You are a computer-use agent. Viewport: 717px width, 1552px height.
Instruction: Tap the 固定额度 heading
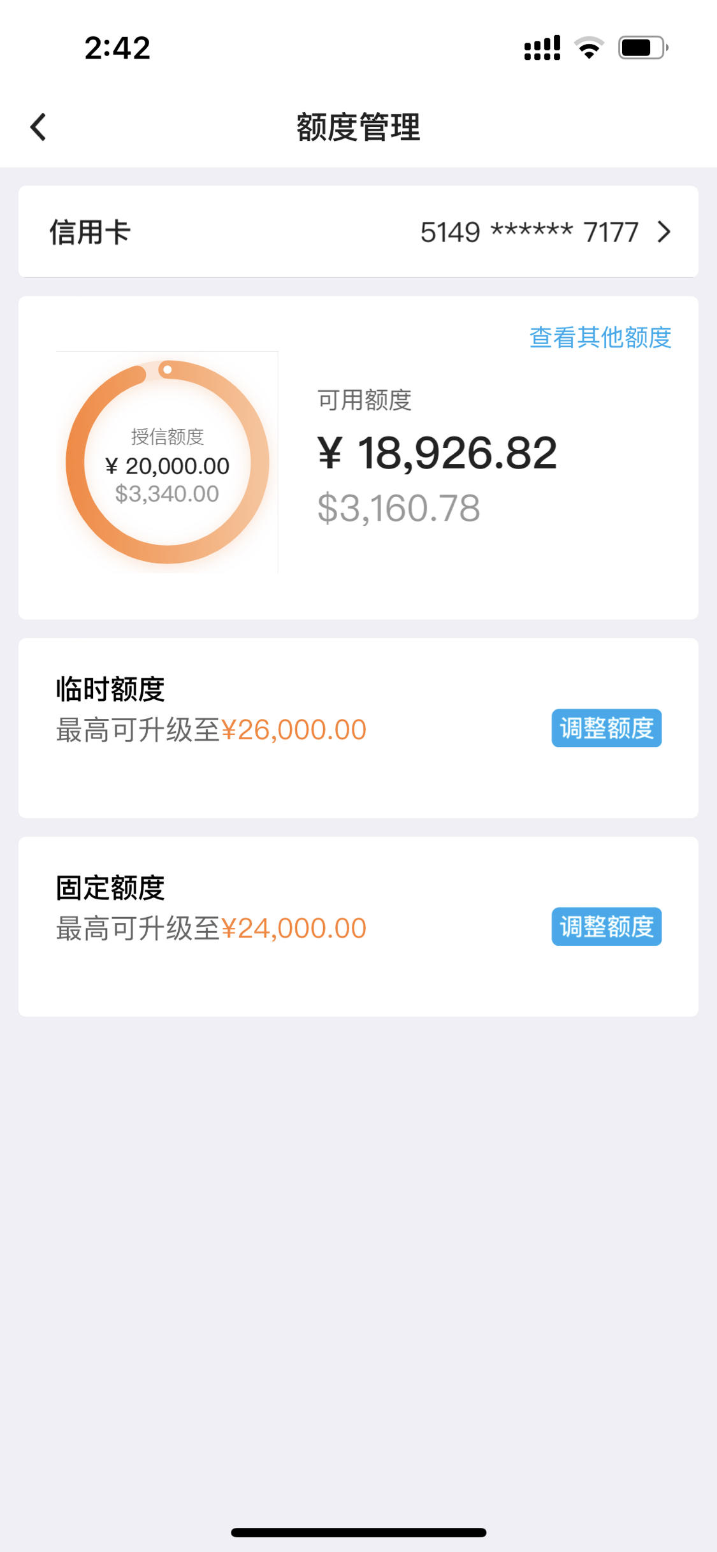(110, 887)
